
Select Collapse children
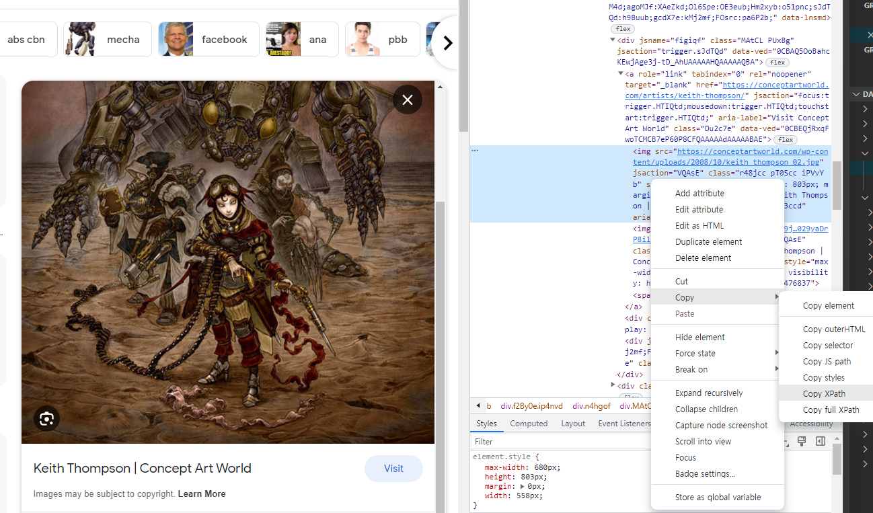tap(706, 409)
